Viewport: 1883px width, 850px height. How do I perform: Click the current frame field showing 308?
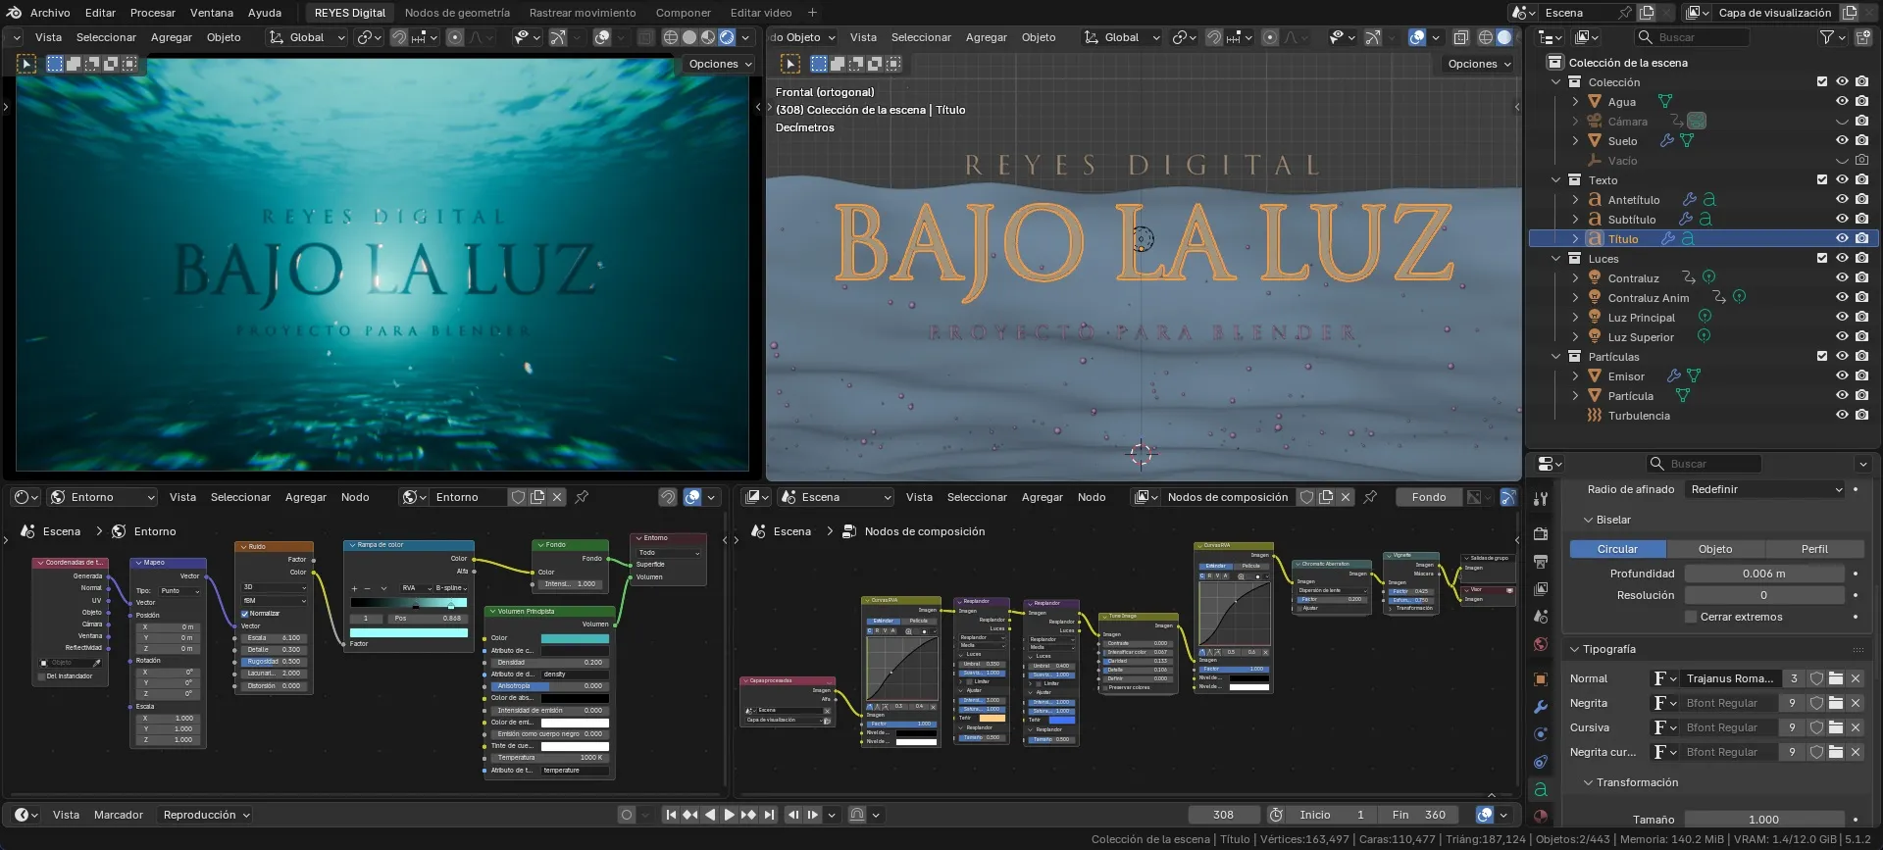1223,815
